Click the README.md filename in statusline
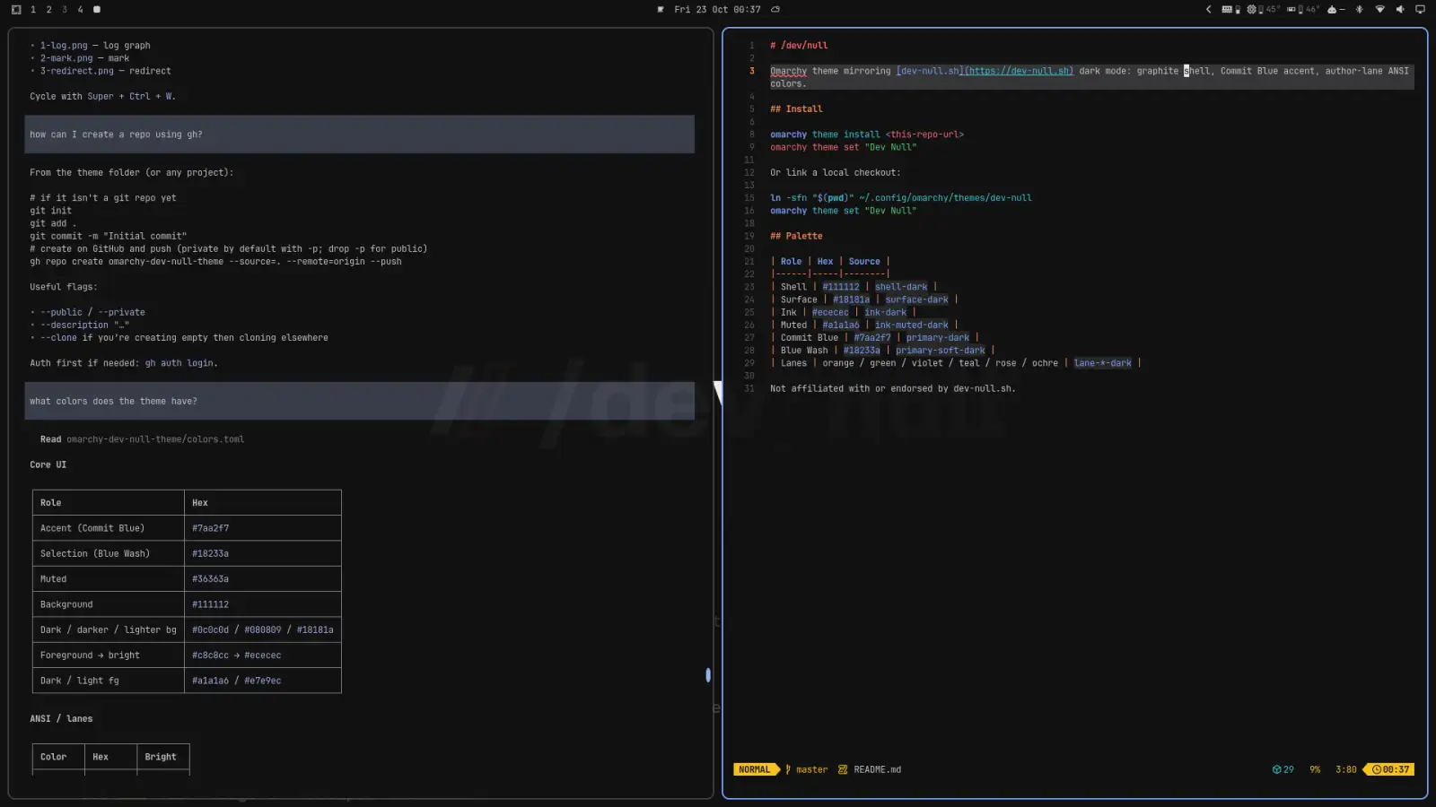 (x=878, y=769)
